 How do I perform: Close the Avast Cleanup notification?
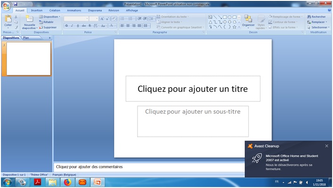[x=326, y=146]
